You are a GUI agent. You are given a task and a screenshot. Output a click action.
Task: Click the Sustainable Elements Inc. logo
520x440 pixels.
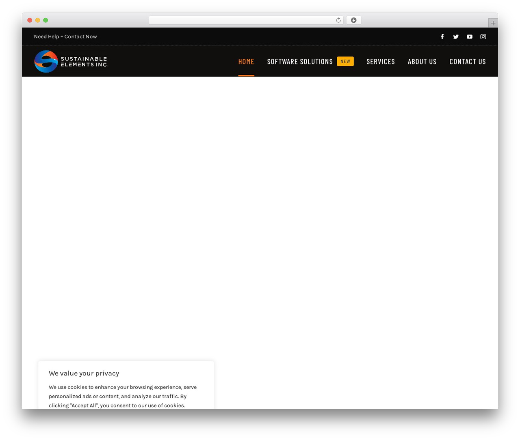[x=71, y=61]
